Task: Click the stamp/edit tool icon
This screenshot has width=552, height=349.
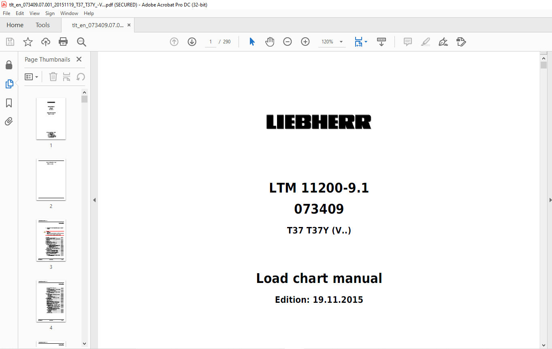Action: point(461,42)
